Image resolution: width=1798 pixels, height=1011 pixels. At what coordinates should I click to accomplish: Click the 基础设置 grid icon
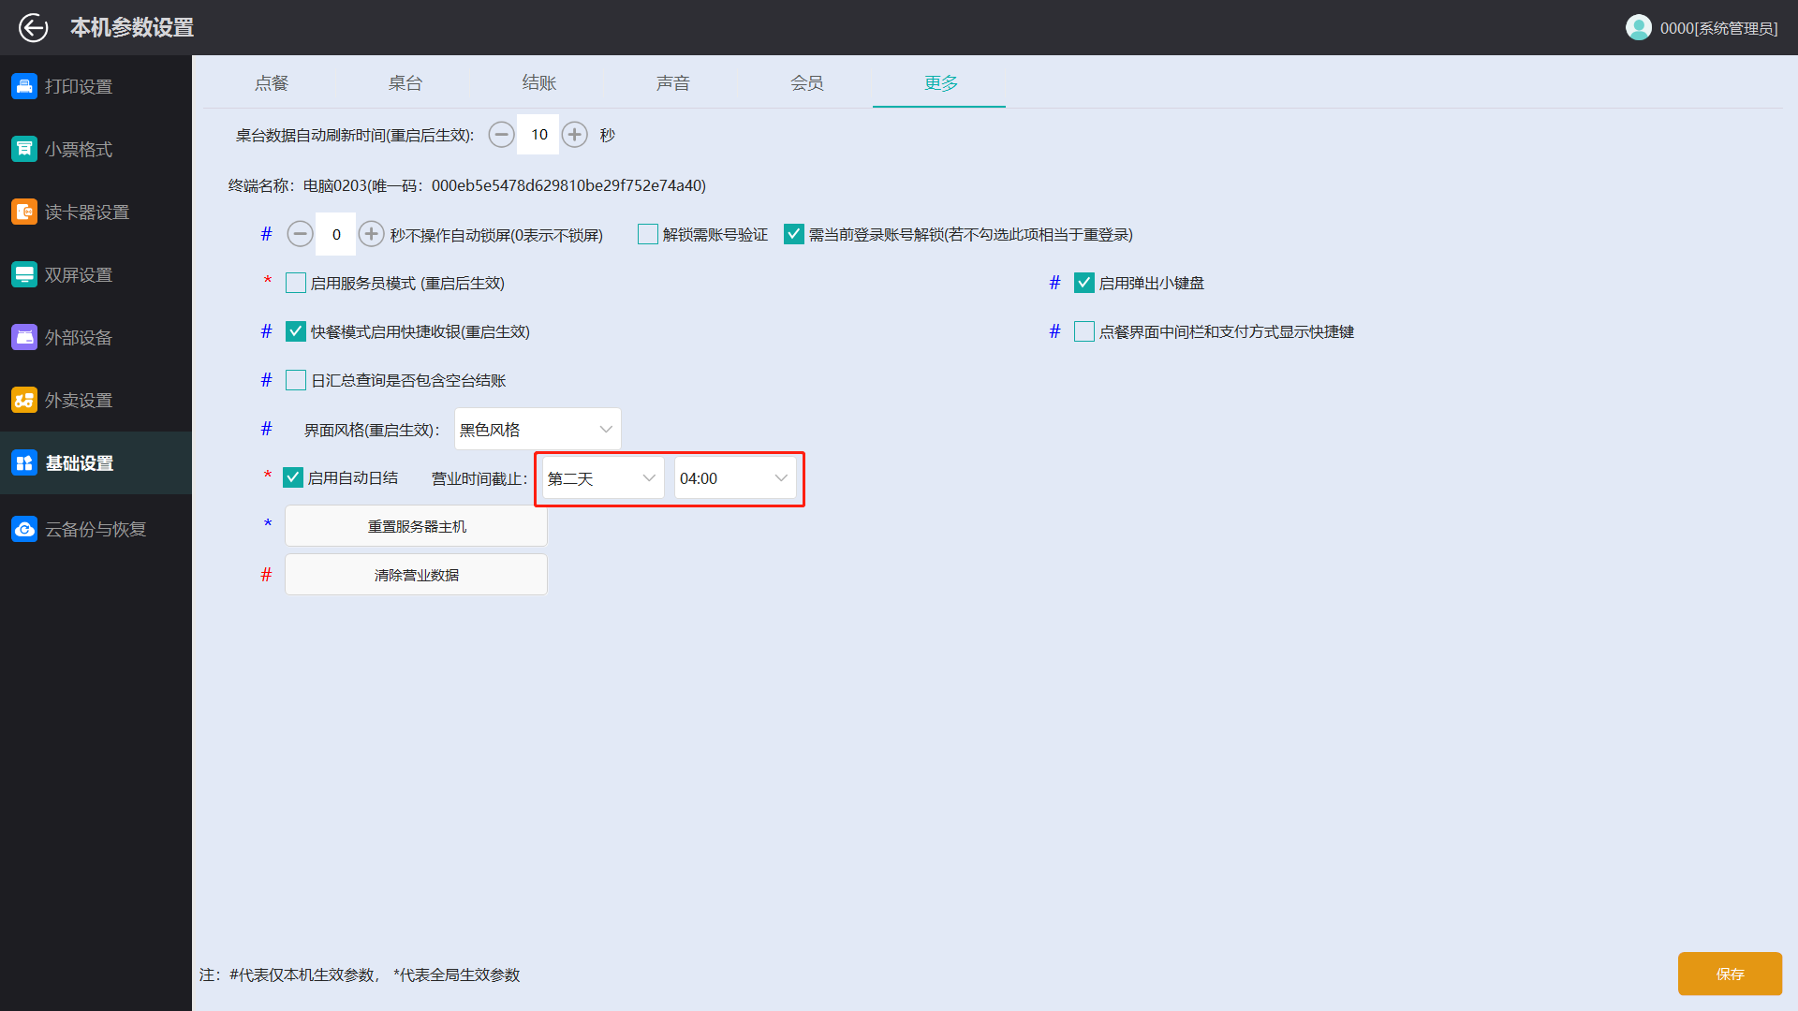[24, 462]
